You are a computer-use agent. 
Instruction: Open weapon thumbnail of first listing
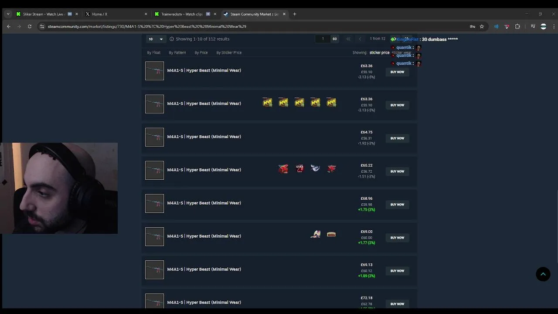[x=154, y=71]
